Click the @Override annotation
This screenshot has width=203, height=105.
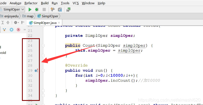coord(76,65)
